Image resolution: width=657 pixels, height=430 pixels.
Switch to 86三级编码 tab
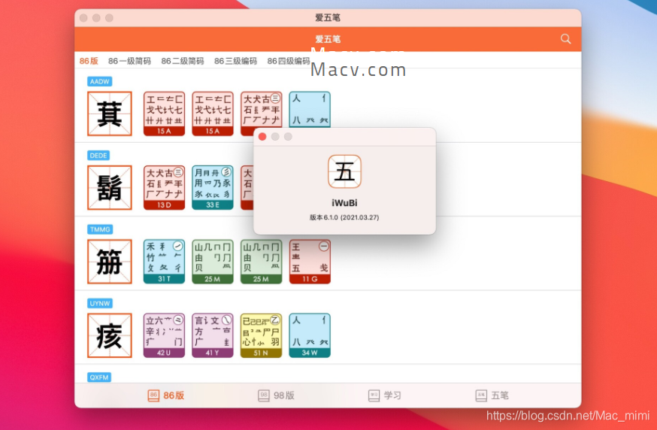coord(235,61)
